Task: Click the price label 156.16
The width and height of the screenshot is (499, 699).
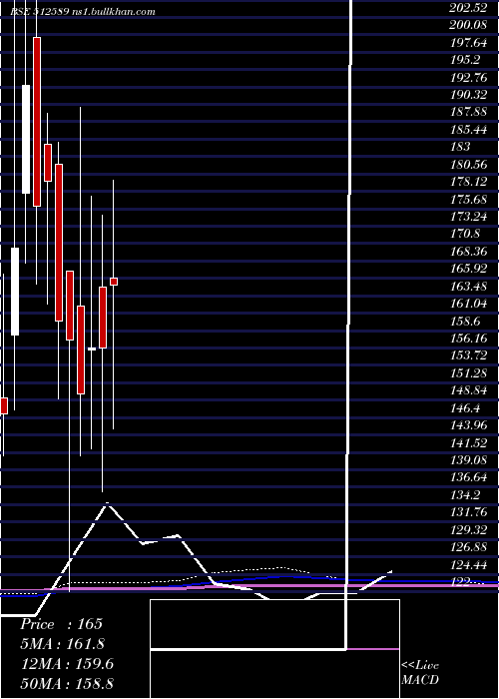Action: (x=468, y=339)
